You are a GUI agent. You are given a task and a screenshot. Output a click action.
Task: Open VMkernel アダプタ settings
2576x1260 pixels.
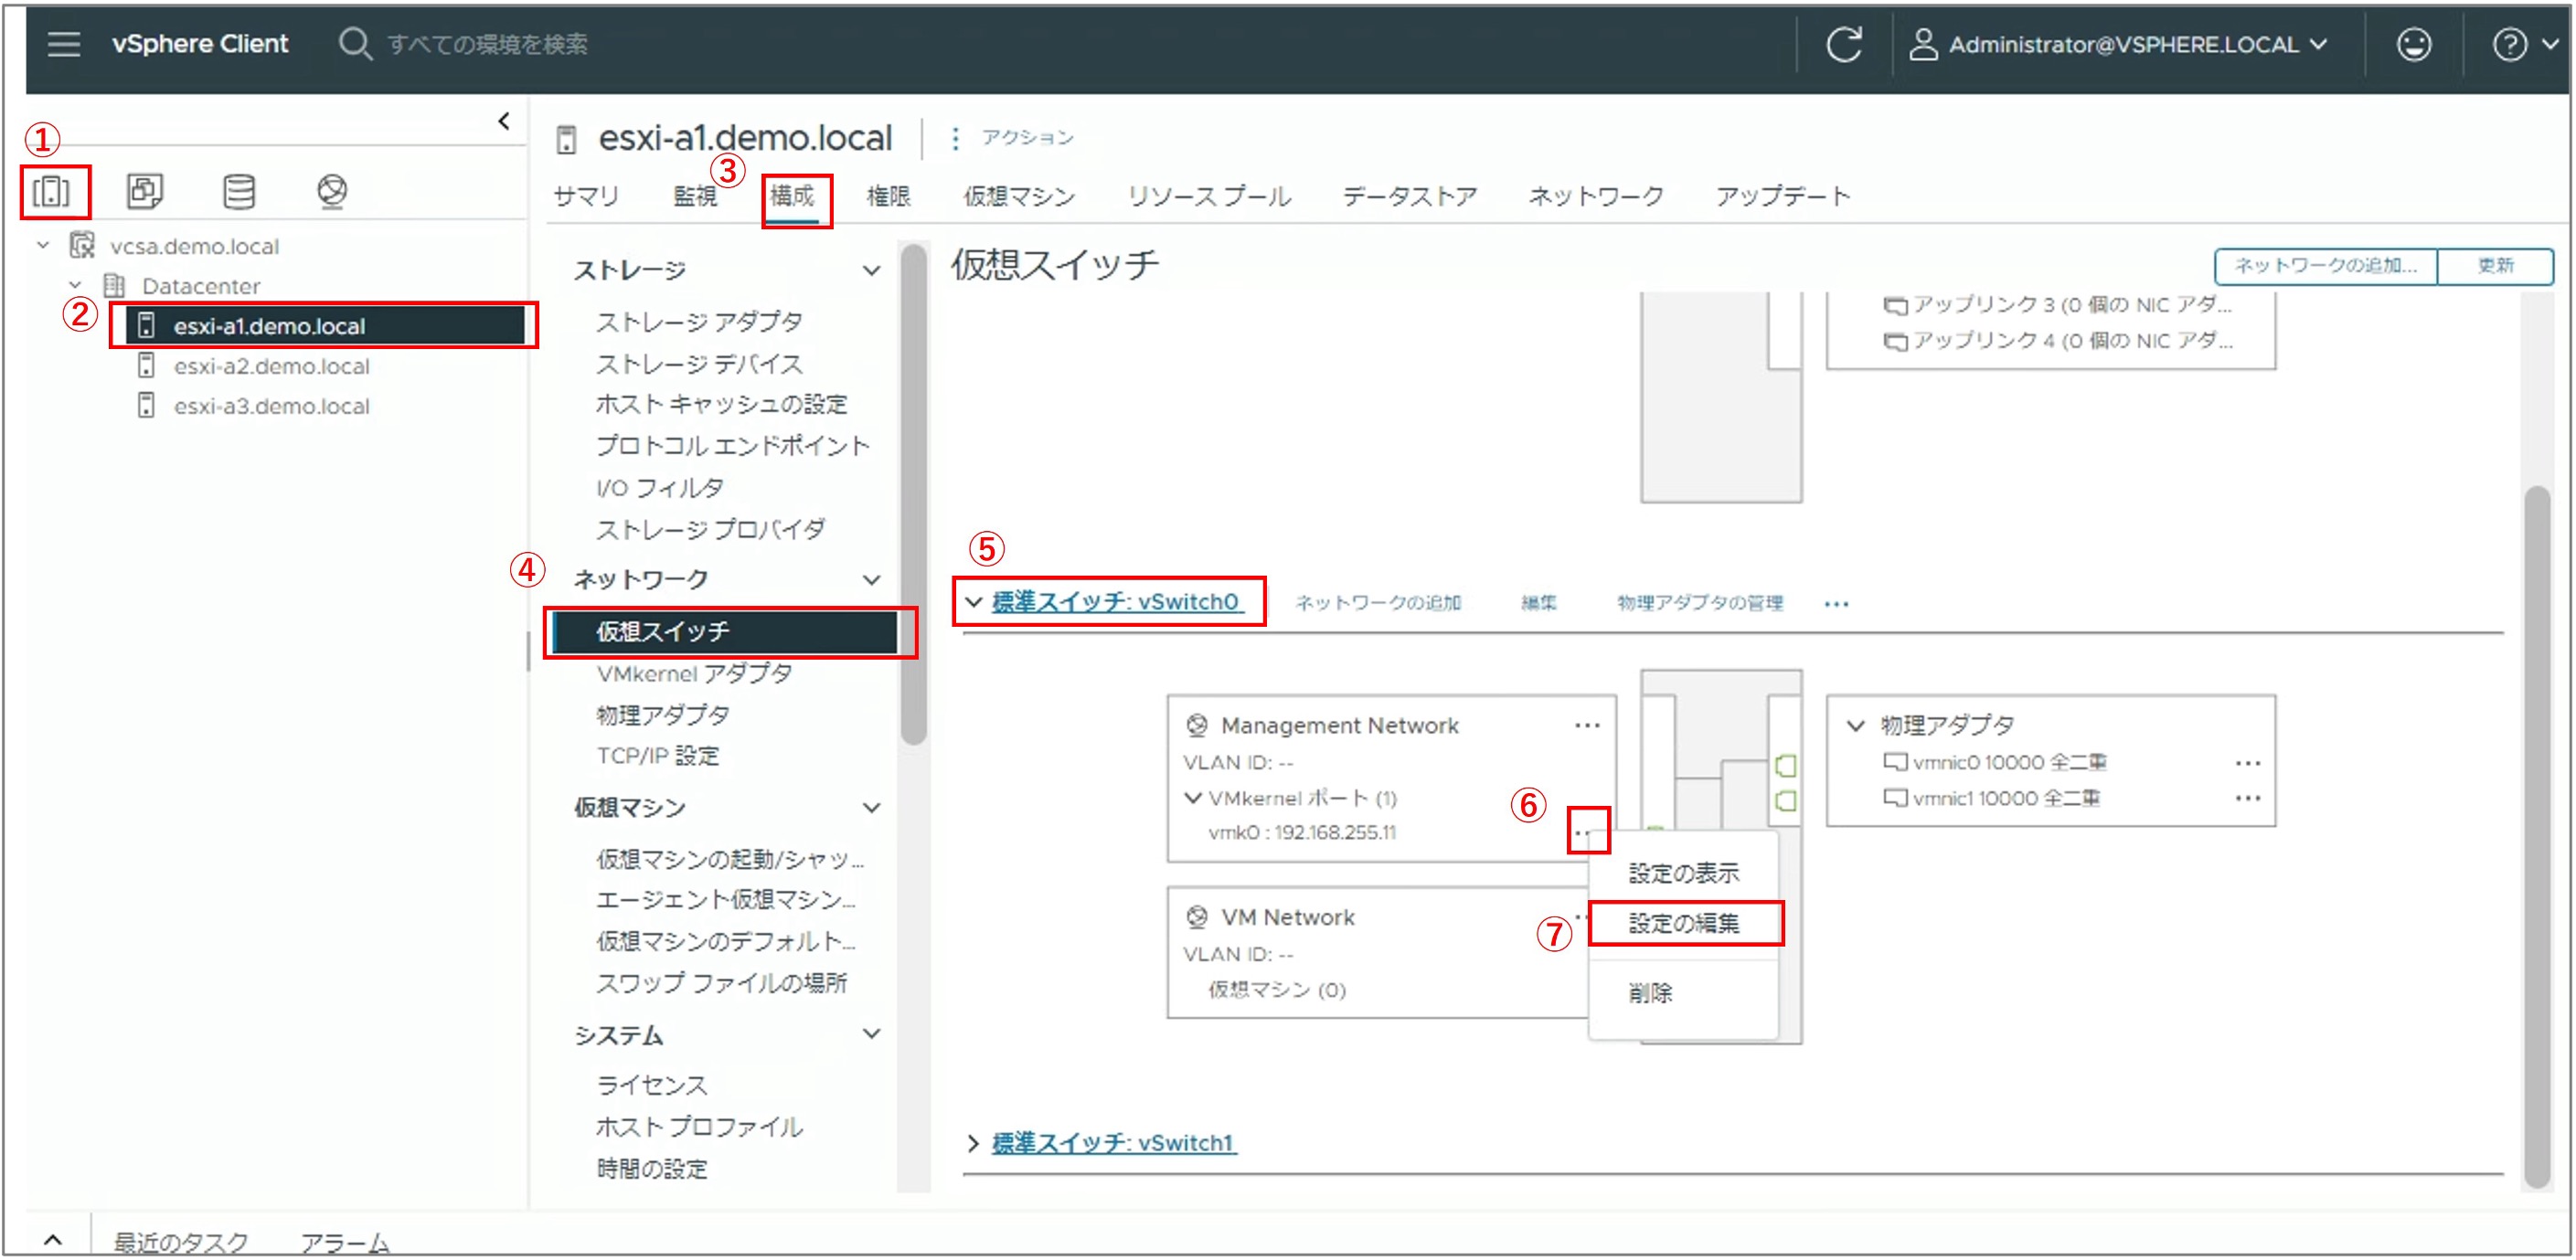694,673
